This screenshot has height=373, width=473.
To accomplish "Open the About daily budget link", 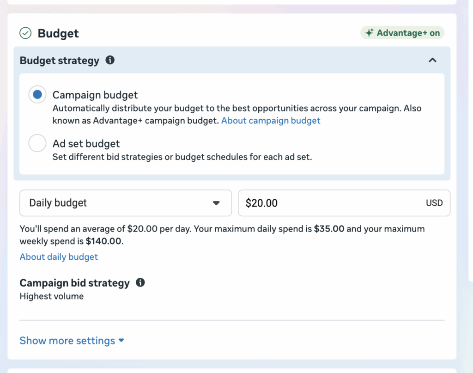I will point(59,257).
